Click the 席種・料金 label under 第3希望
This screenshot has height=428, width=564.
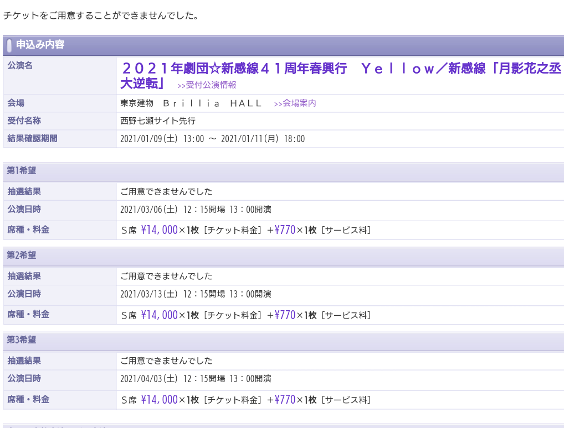coord(28,399)
